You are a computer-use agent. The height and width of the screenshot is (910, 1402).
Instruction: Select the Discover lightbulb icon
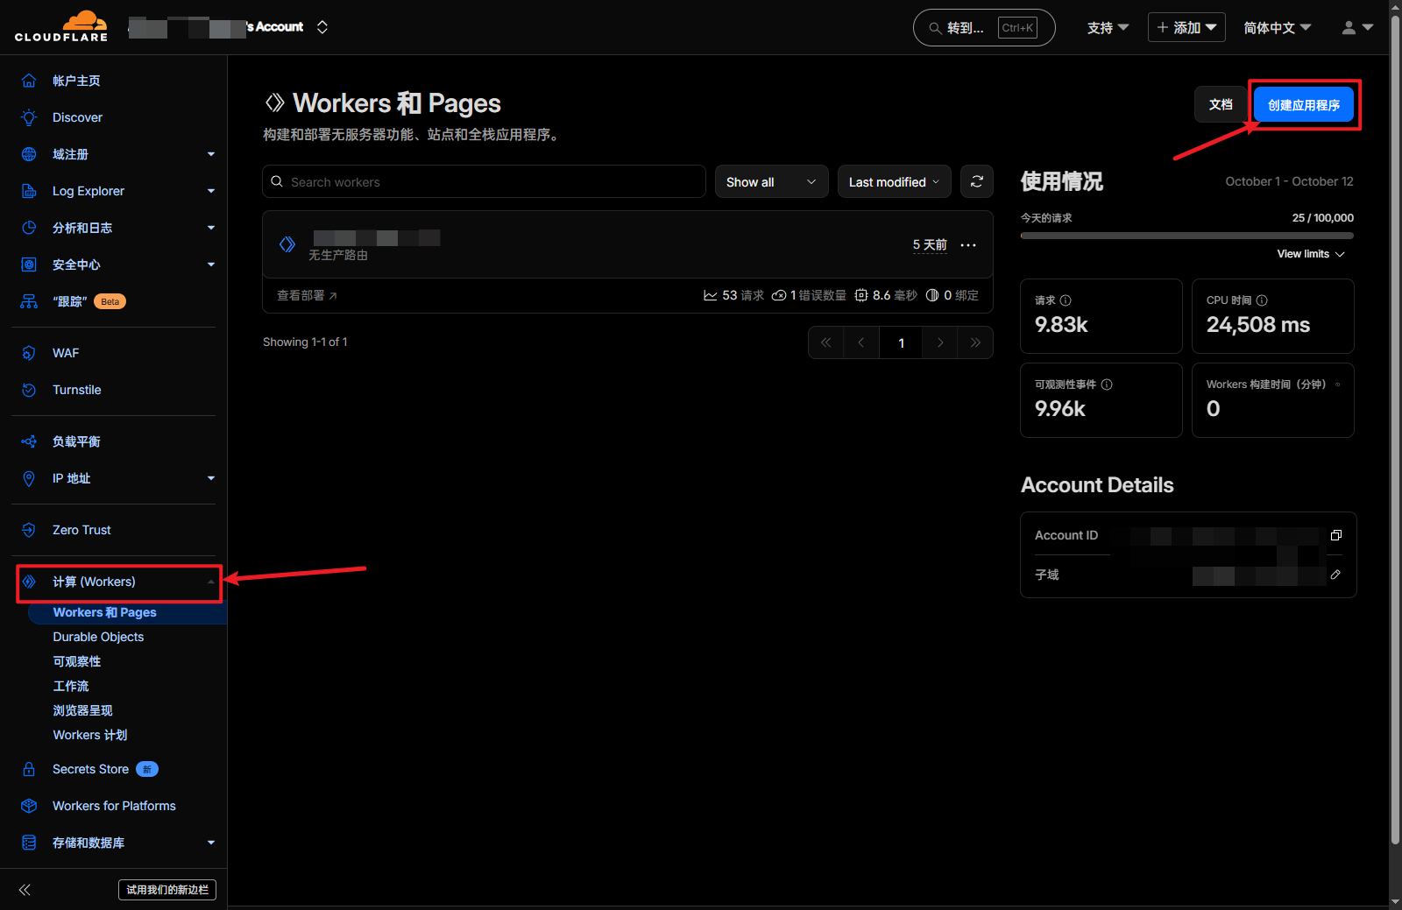point(29,116)
